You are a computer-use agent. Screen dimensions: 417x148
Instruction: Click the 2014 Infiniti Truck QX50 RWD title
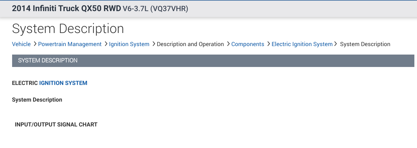(66, 9)
